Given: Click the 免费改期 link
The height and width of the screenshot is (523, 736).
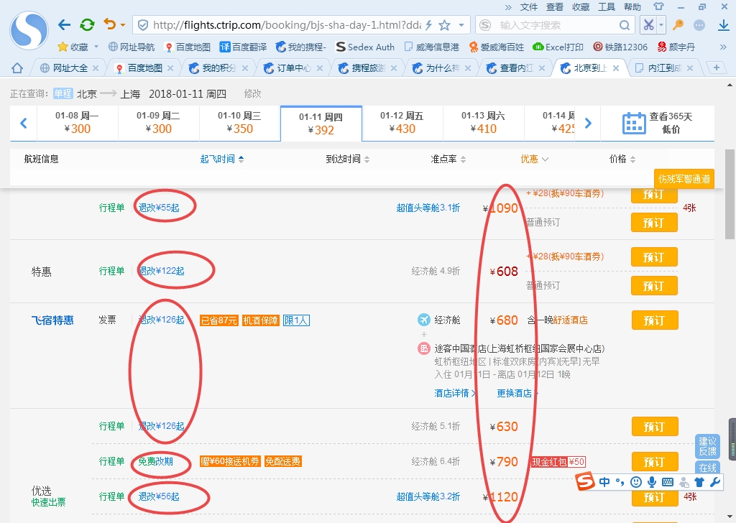Looking at the screenshot, I should pyautogui.click(x=155, y=461).
